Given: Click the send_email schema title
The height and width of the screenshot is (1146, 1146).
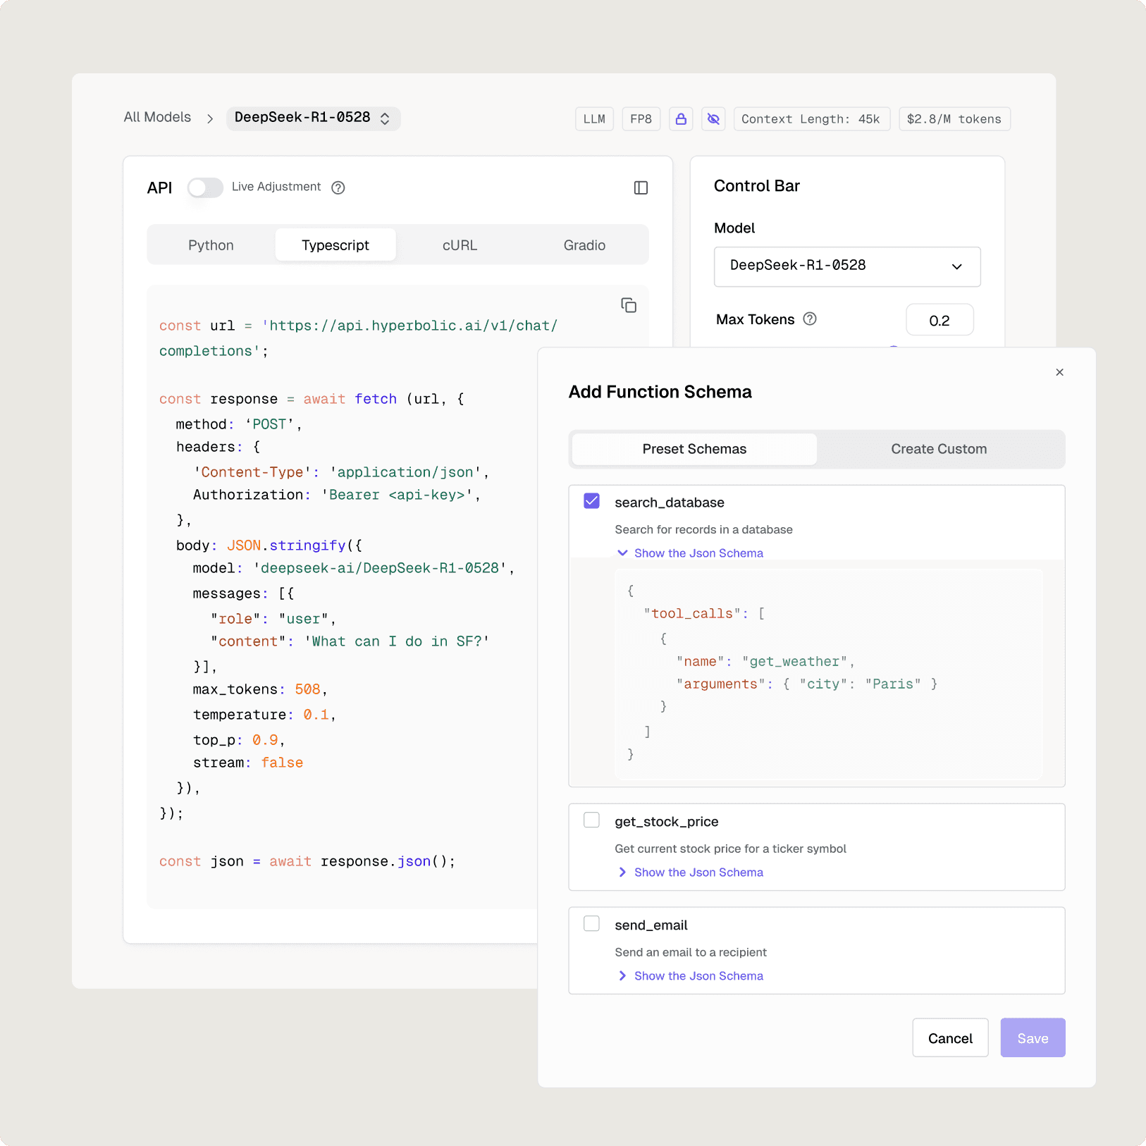Looking at the screenshot, I should coord(651,925).
